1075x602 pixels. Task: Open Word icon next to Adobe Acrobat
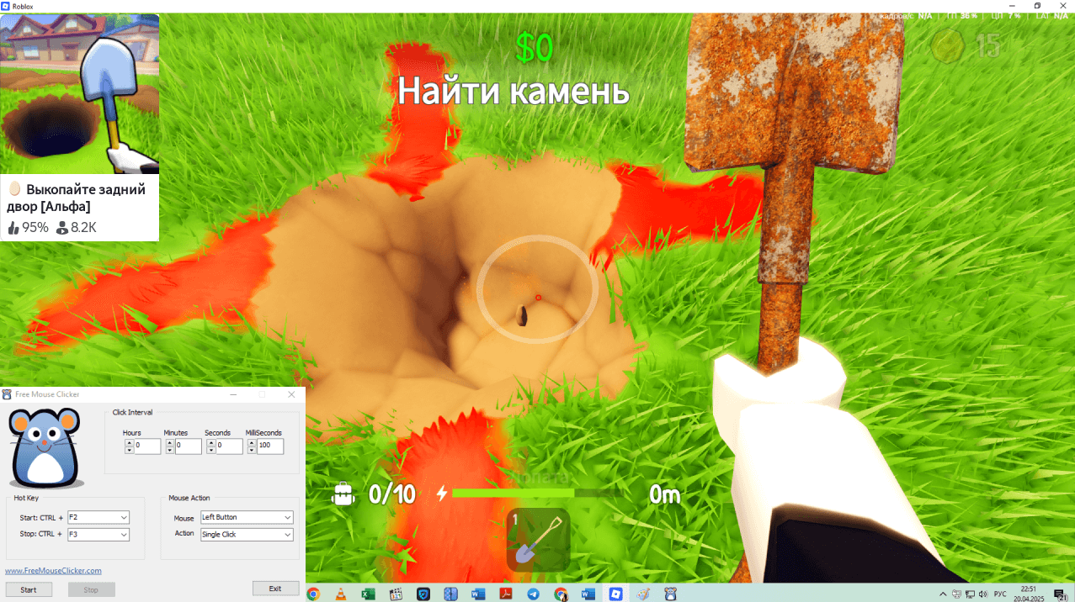(478, 594)
